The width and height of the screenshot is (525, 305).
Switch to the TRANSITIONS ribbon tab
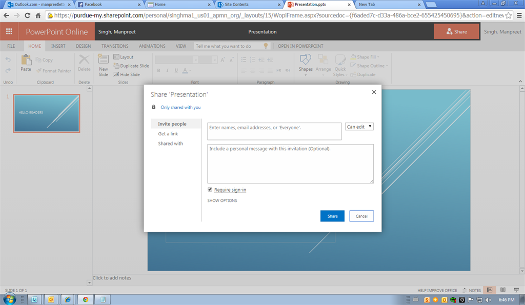point(115,46)
